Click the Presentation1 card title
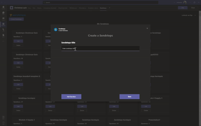Screen dimensions: 201x126 (154, 120)
